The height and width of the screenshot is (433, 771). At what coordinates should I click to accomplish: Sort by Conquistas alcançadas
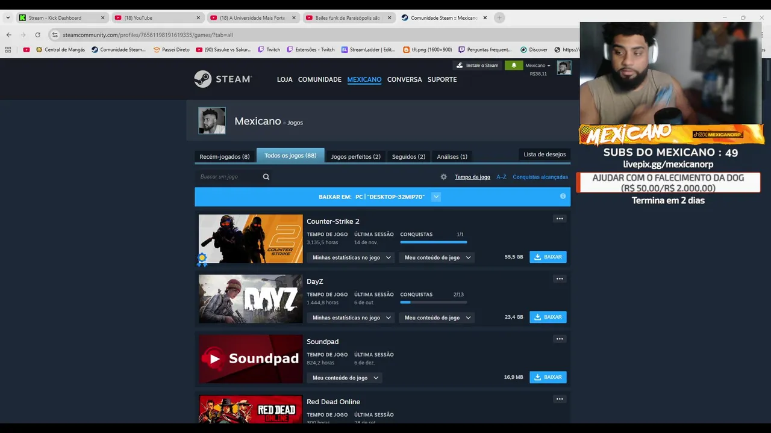coord(540,177)
